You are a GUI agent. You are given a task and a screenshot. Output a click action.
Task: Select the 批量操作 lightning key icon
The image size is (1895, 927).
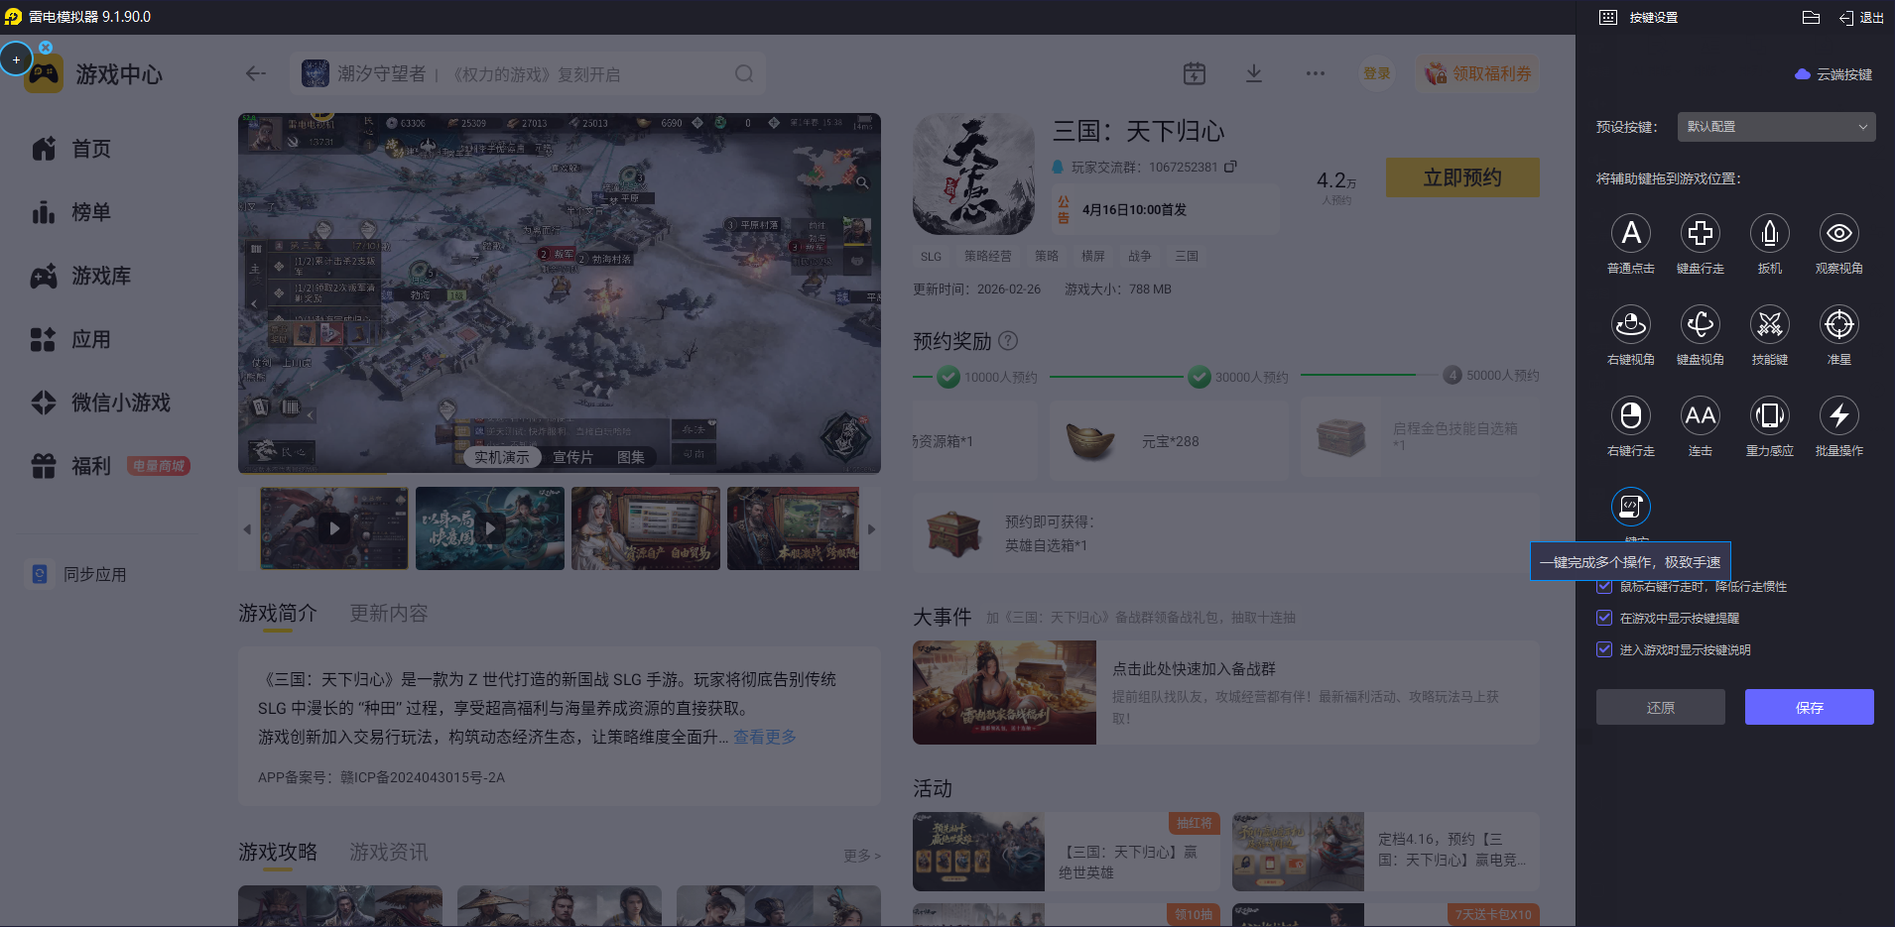tap(1838, 416)
